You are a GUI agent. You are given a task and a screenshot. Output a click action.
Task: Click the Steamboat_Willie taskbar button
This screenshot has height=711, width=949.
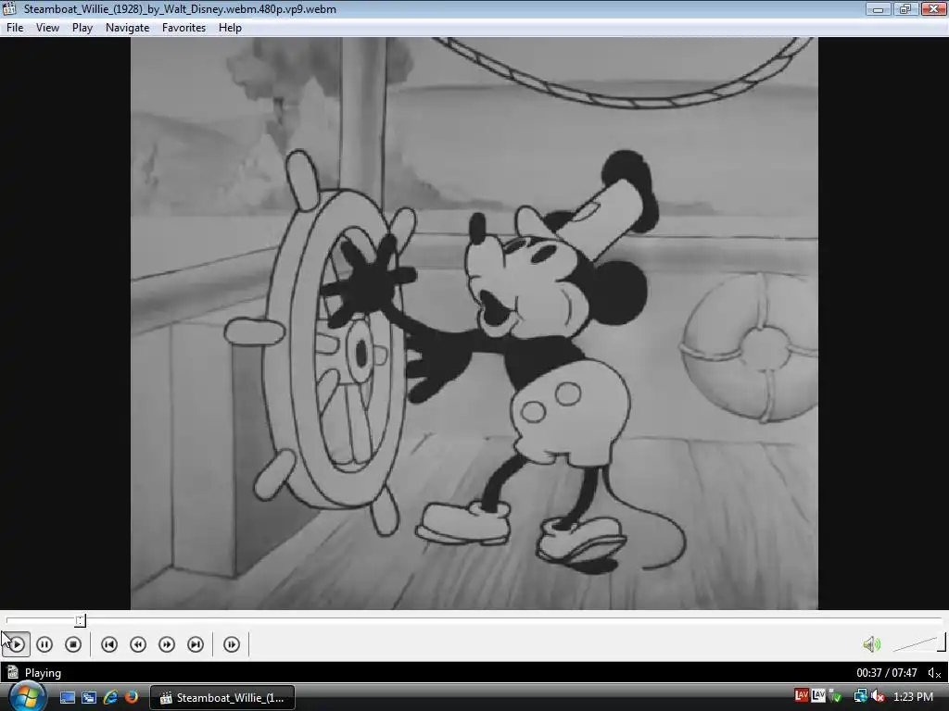coord(222,698)
